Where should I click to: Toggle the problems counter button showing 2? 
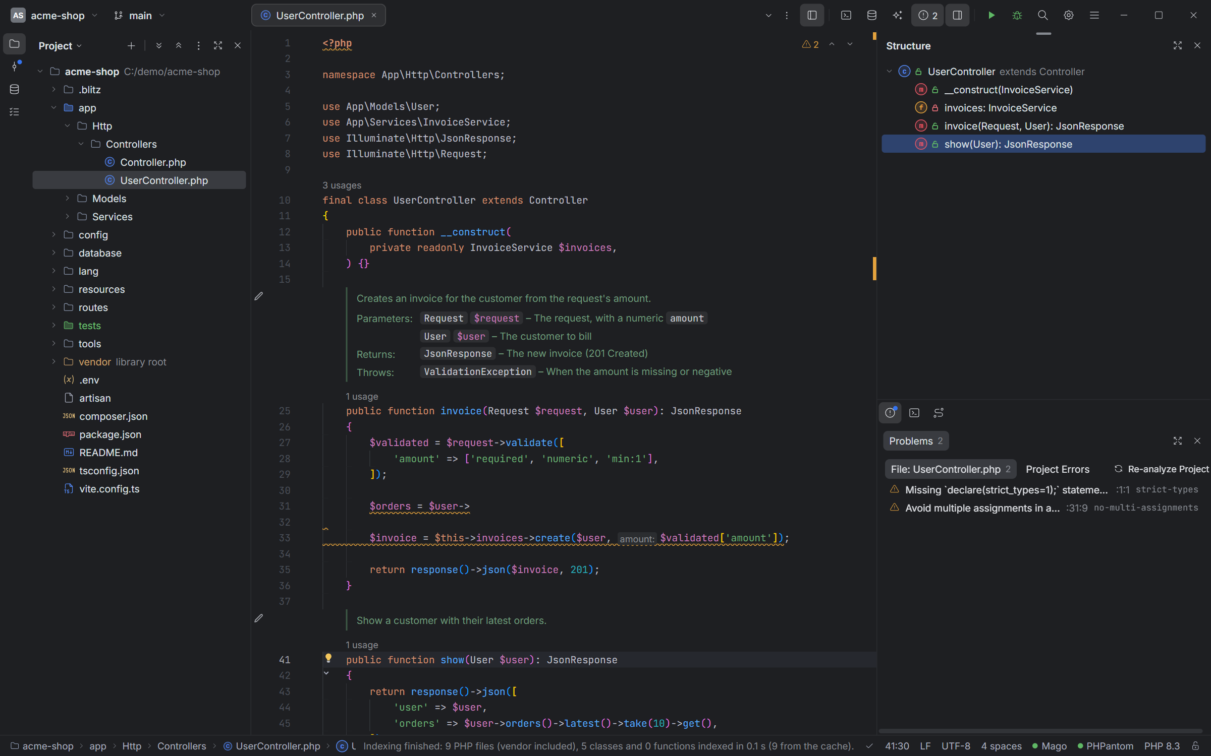pyautogui.click(x=927, y=15)
